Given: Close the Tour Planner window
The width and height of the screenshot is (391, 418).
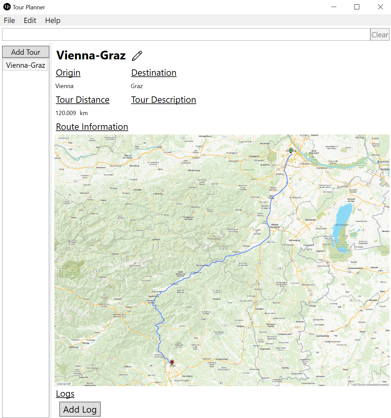Looking at the screenshot, I should [x=380, y=7].
